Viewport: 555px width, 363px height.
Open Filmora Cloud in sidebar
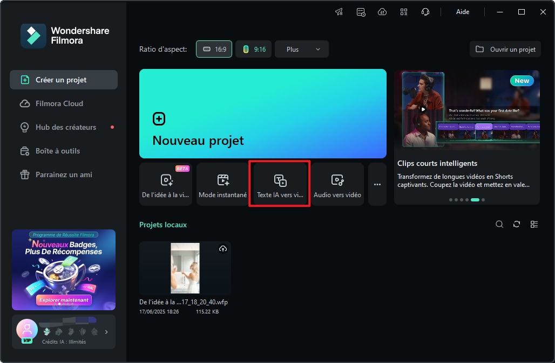[64, 103]
